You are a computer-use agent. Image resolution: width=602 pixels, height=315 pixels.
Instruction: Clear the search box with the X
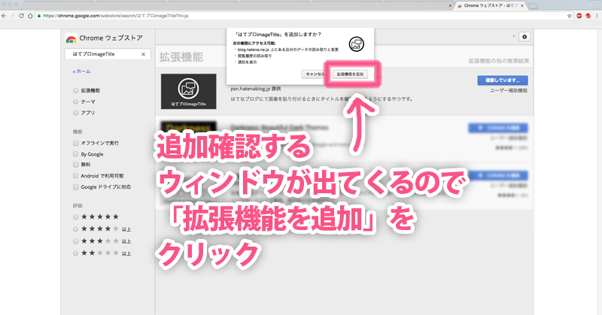(x=143, y=54)
